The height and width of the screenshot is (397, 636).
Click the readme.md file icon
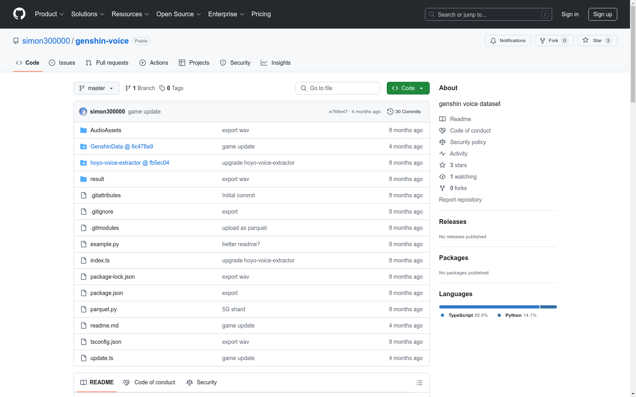pyautogui.click(x=83, y=326)
